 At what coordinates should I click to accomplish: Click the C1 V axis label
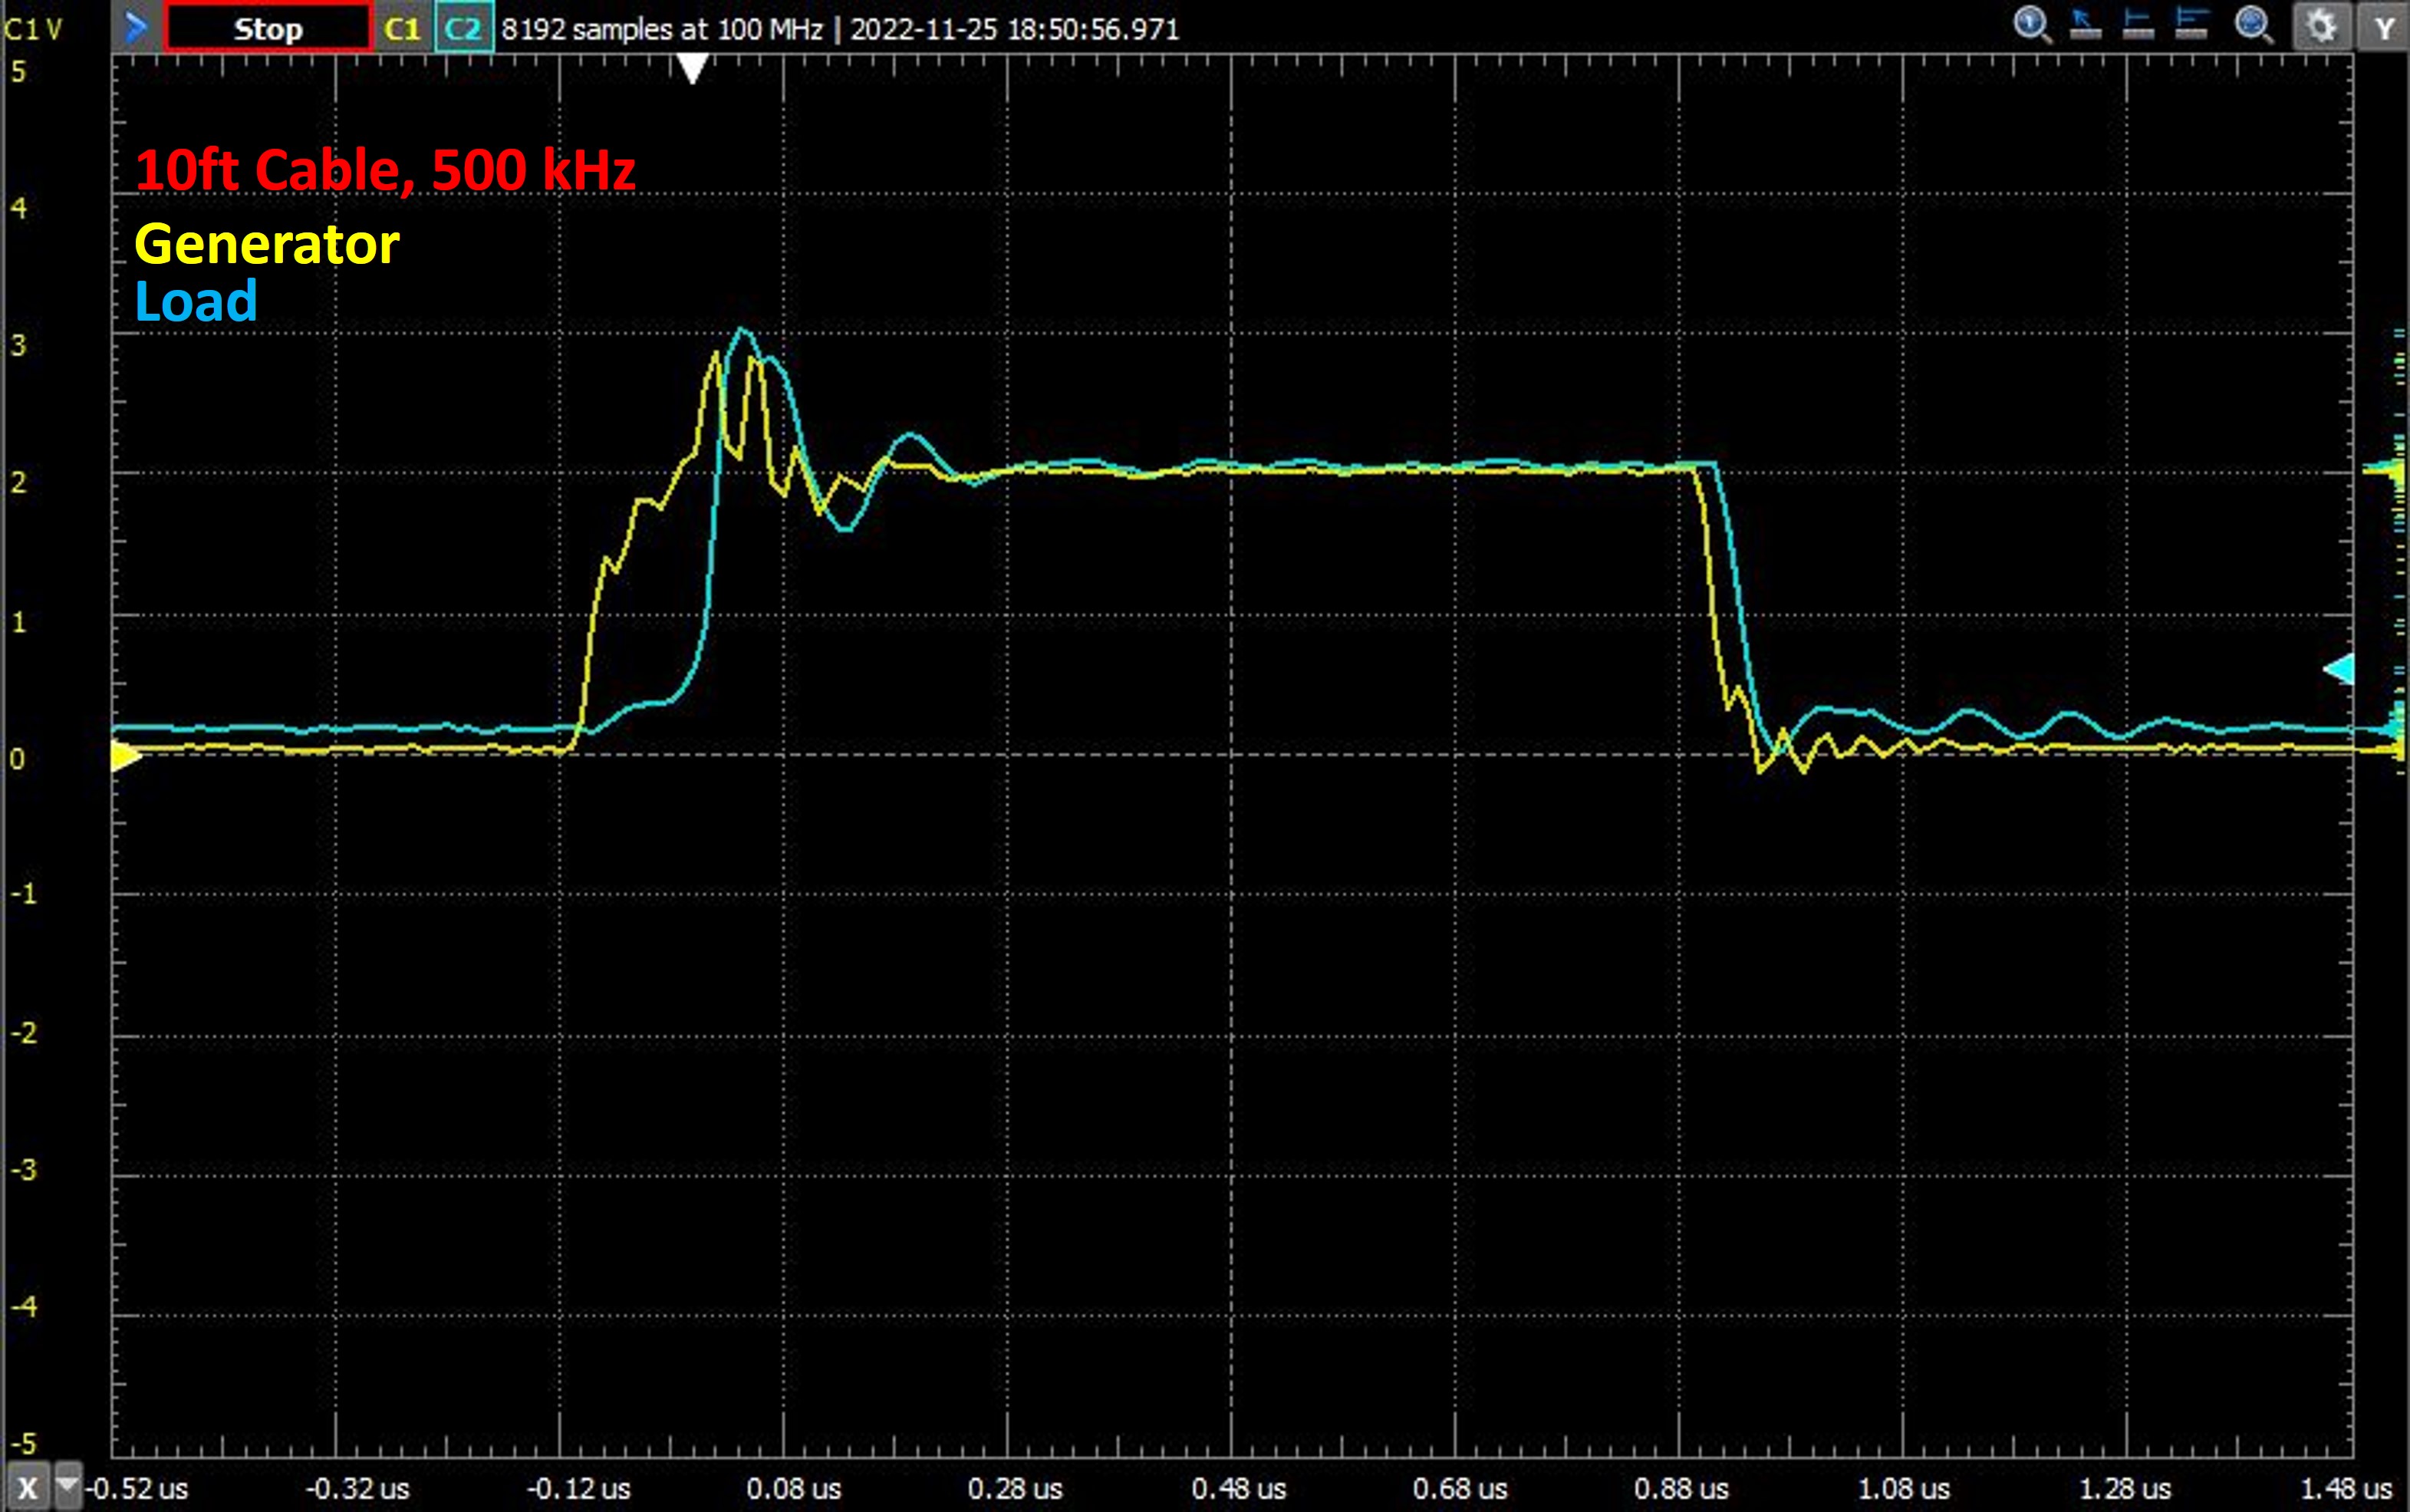pos(32,29)
